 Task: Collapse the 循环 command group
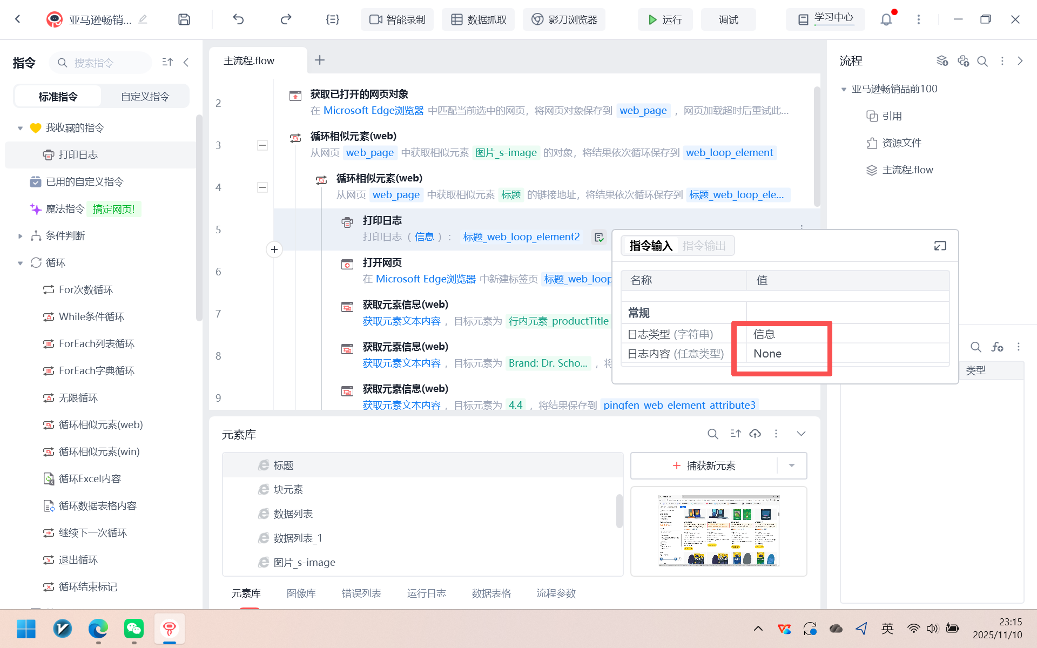[20, 263]
